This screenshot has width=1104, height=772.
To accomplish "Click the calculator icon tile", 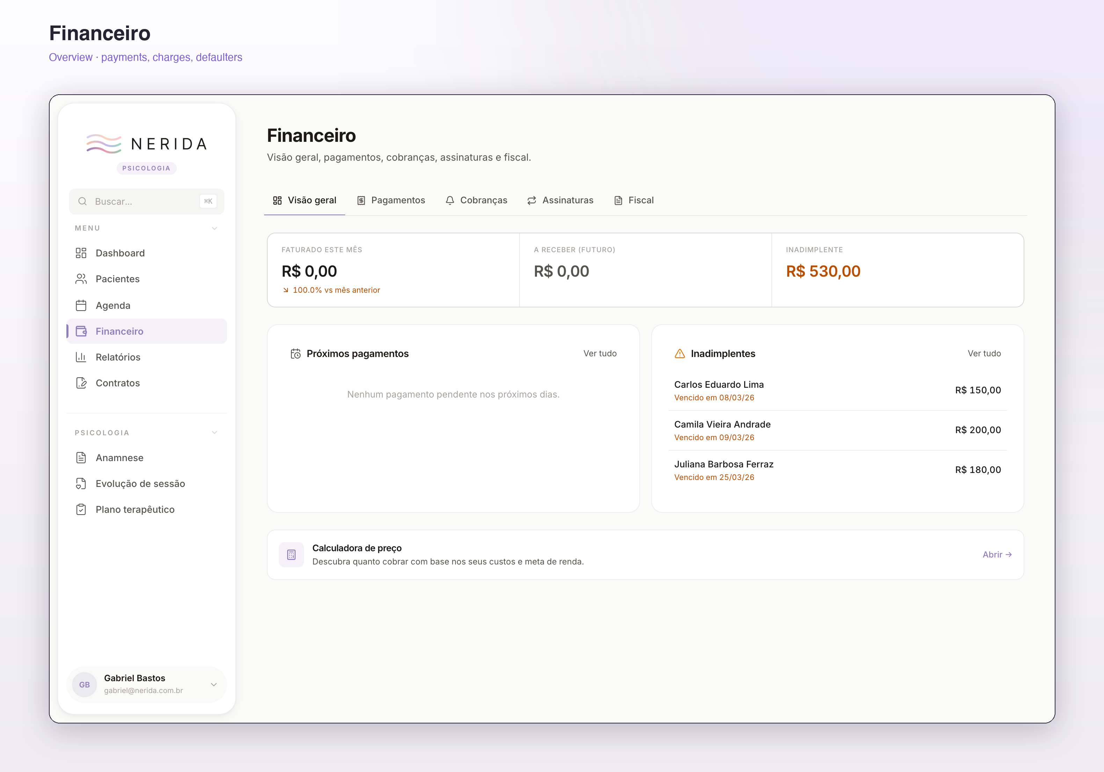I will [x=291, y=555].
